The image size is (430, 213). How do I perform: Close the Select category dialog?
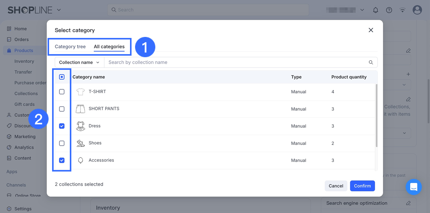371,30
